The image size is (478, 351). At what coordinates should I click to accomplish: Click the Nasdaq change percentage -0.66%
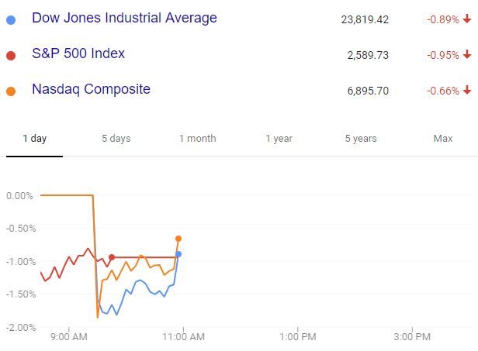[x=442, y=91]
